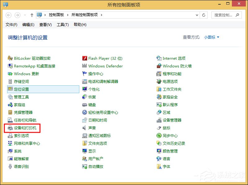
Task: Open Windows 防火墙
Action: pos(177,66)
